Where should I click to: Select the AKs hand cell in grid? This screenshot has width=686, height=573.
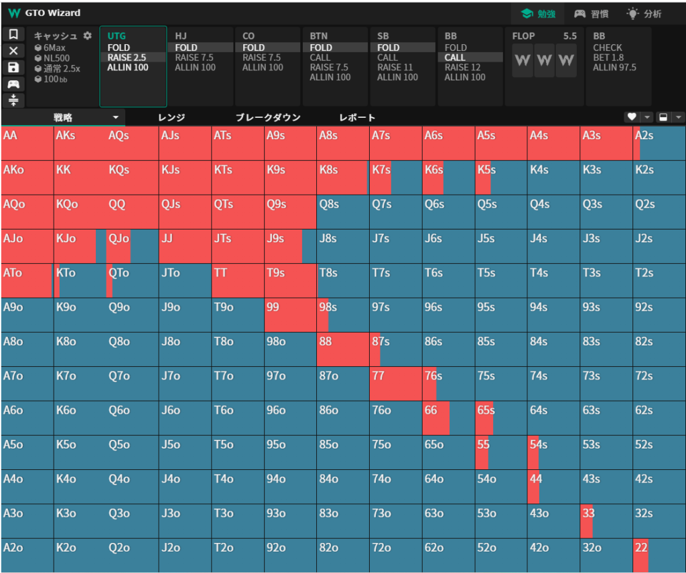click(80, 143)
